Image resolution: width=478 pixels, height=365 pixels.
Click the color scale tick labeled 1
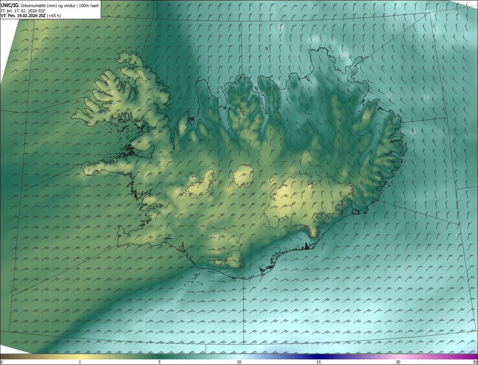(80, 362)
